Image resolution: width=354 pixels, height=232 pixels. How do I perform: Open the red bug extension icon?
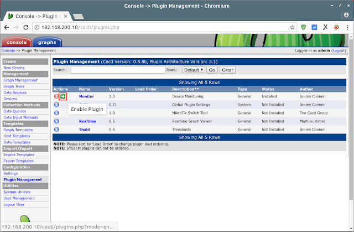point(336,27)
